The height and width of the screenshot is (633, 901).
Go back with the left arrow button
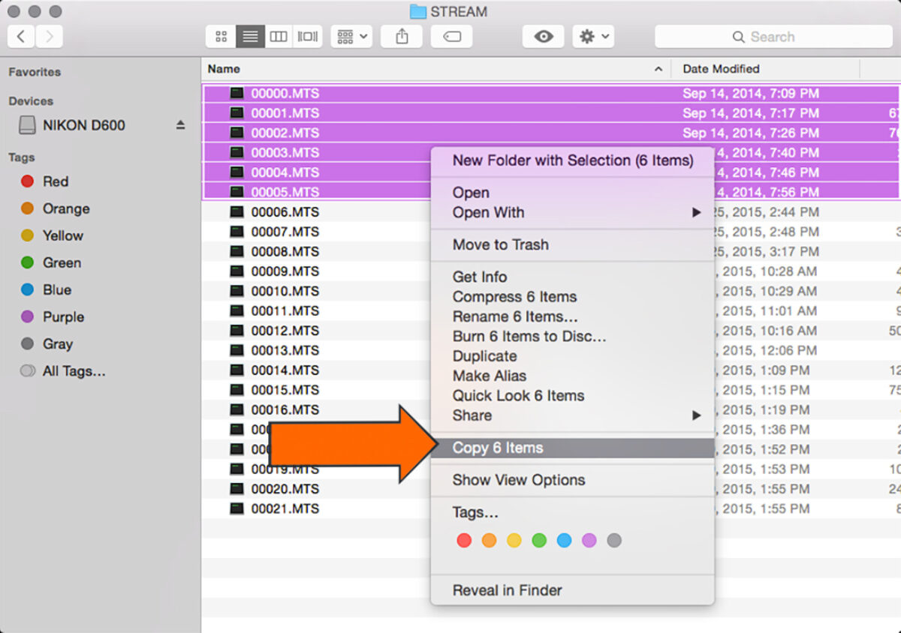[x=21, y=36]
